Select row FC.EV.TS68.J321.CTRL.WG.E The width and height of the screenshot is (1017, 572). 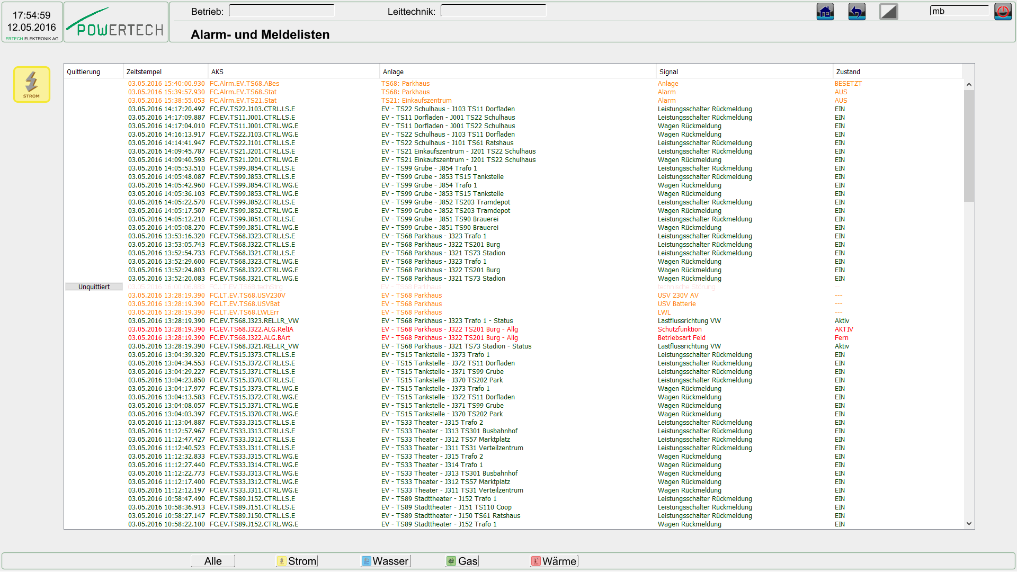pos(514,279)
